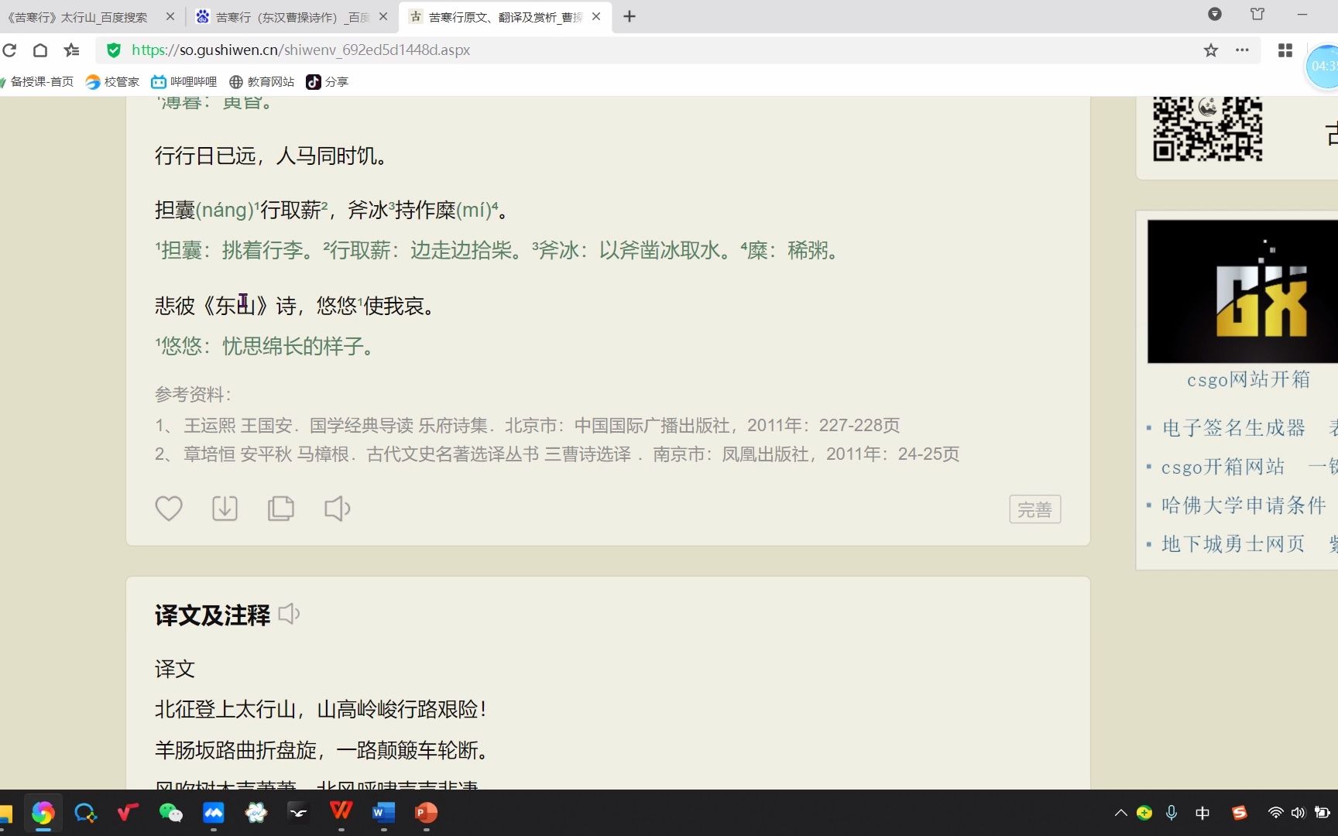Open the 校管家 bookmark

(112, 82)
